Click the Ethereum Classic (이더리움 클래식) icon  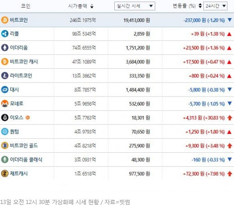[x=4, y=159]
